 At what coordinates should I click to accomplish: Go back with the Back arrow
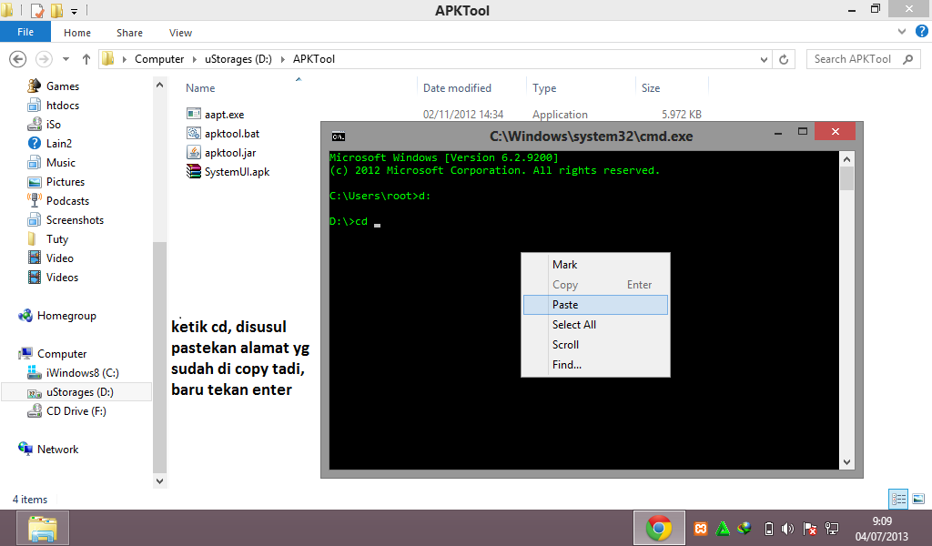click(18, 59)
